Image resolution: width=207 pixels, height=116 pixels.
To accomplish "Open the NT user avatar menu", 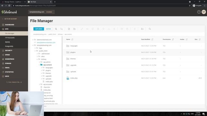I will click(204, 12).
